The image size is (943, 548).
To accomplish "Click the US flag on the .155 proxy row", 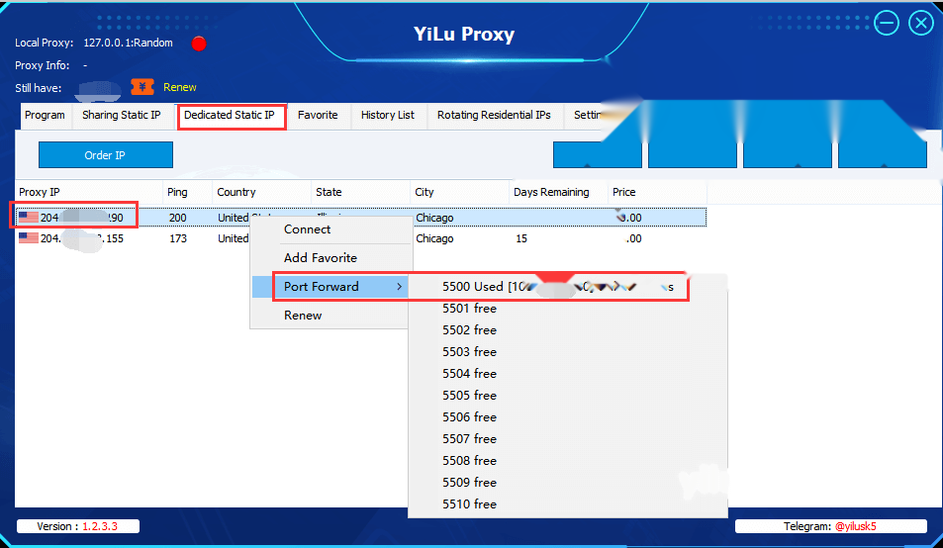I will tap(29, 238).
